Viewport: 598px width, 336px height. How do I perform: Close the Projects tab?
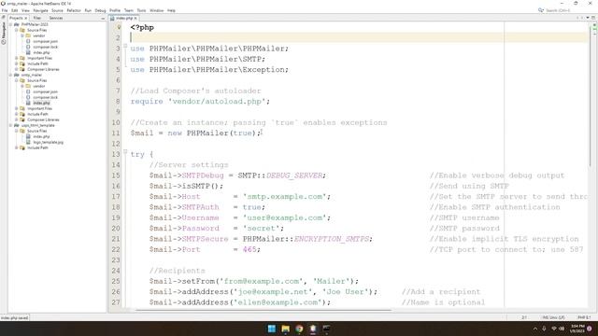[25, 18]
